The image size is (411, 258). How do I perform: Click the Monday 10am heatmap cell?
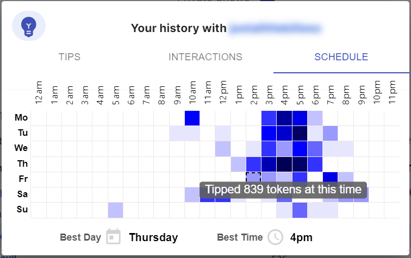point(192,118)
